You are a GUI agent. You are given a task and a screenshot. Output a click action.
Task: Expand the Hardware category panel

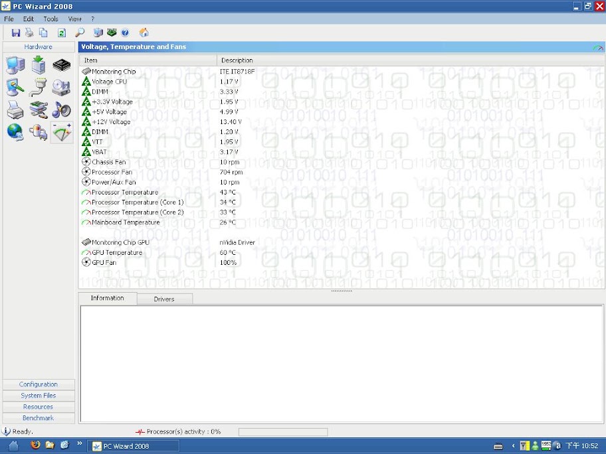pyautogui.click(x=39, y=46)
